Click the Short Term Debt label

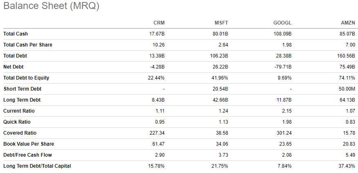pyautogui.click(x=22, y=89)
